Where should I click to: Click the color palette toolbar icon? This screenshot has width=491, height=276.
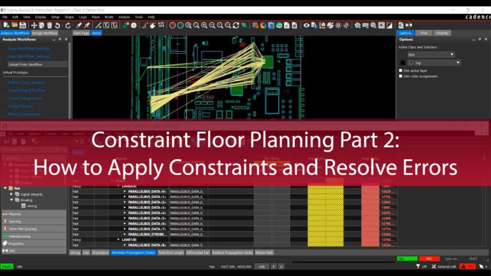click(331, 26)
